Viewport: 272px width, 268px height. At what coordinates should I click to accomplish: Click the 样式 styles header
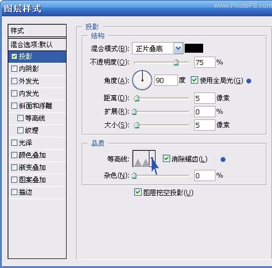(x=37, y=31)
